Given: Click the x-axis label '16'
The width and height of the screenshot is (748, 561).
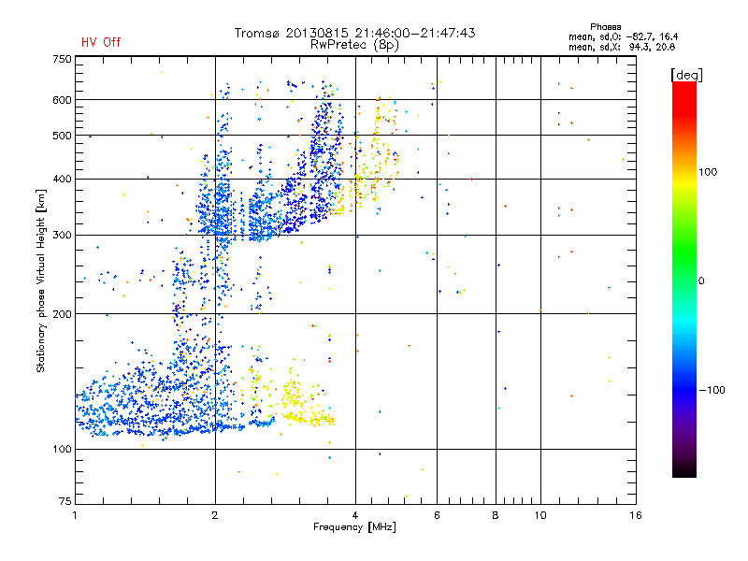Looking at the screenshot, I should pyautogui.click(x=636, y=515).
